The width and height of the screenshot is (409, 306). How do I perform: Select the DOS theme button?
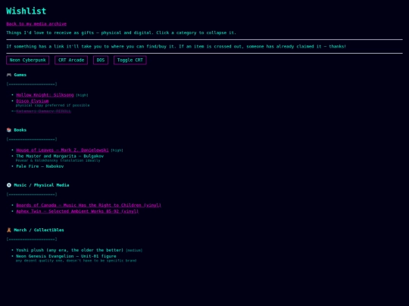[101, 60]
